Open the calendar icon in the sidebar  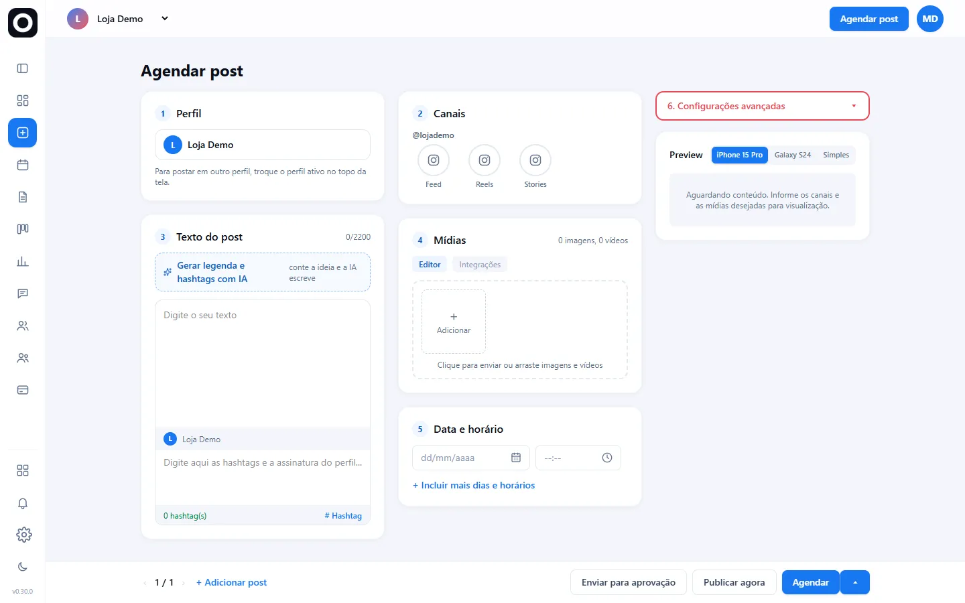tap(23, 165)
